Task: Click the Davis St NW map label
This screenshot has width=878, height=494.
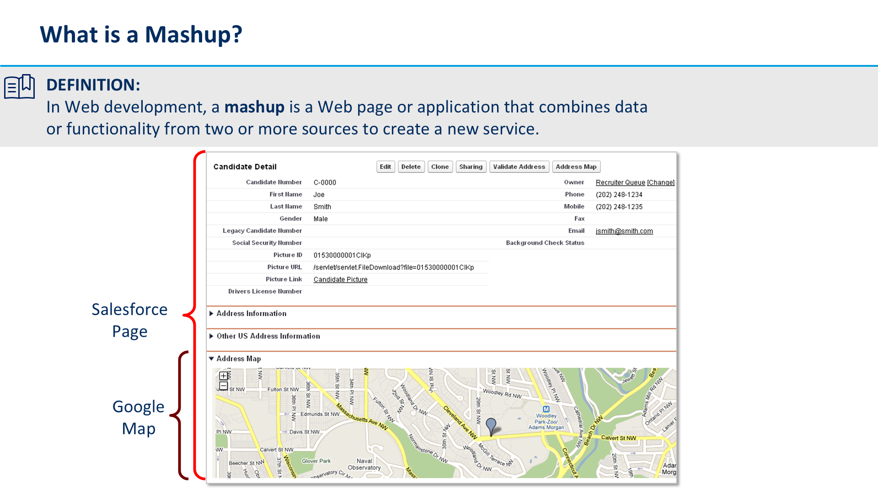Action: click(304, 432)
